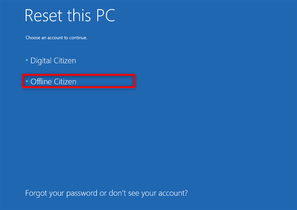
Task: Click the letters PC in the title
Action: click(106, 15)
